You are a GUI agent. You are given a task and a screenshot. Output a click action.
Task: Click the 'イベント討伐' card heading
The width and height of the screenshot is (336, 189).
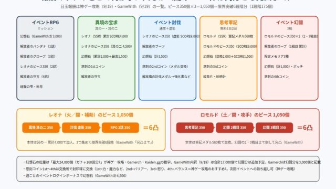(x=167, y=22)
